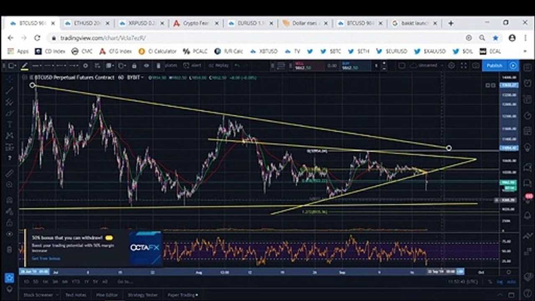Click Get free bonus in OctaFX ad
The image size is (535, 301).
coord(46,258)
